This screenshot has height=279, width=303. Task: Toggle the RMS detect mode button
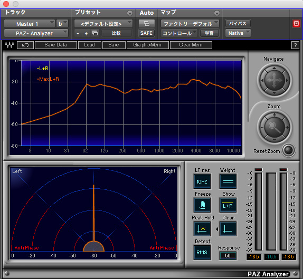pos(202,252)
